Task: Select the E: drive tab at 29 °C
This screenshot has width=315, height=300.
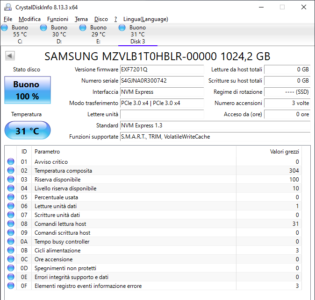Action: pos(98,35)
